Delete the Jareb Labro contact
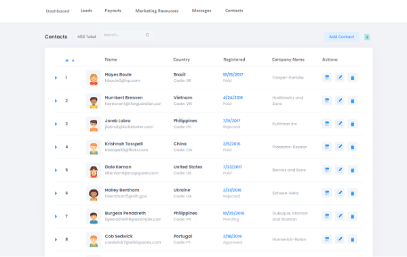 [x=352, y=124]
